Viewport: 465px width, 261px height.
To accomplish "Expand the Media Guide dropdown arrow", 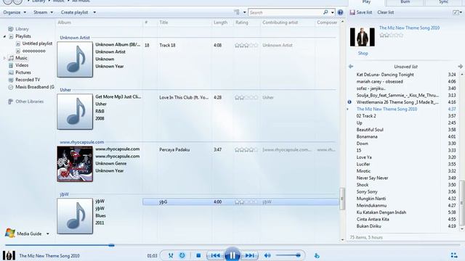I will pos(48,233).
